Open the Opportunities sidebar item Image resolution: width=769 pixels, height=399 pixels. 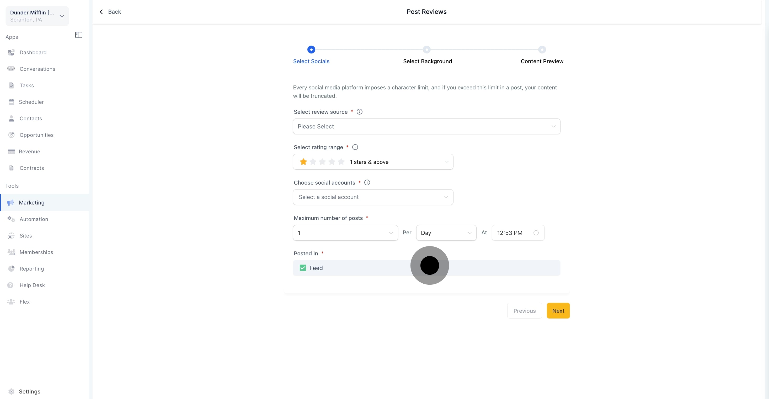click(36, 135)
